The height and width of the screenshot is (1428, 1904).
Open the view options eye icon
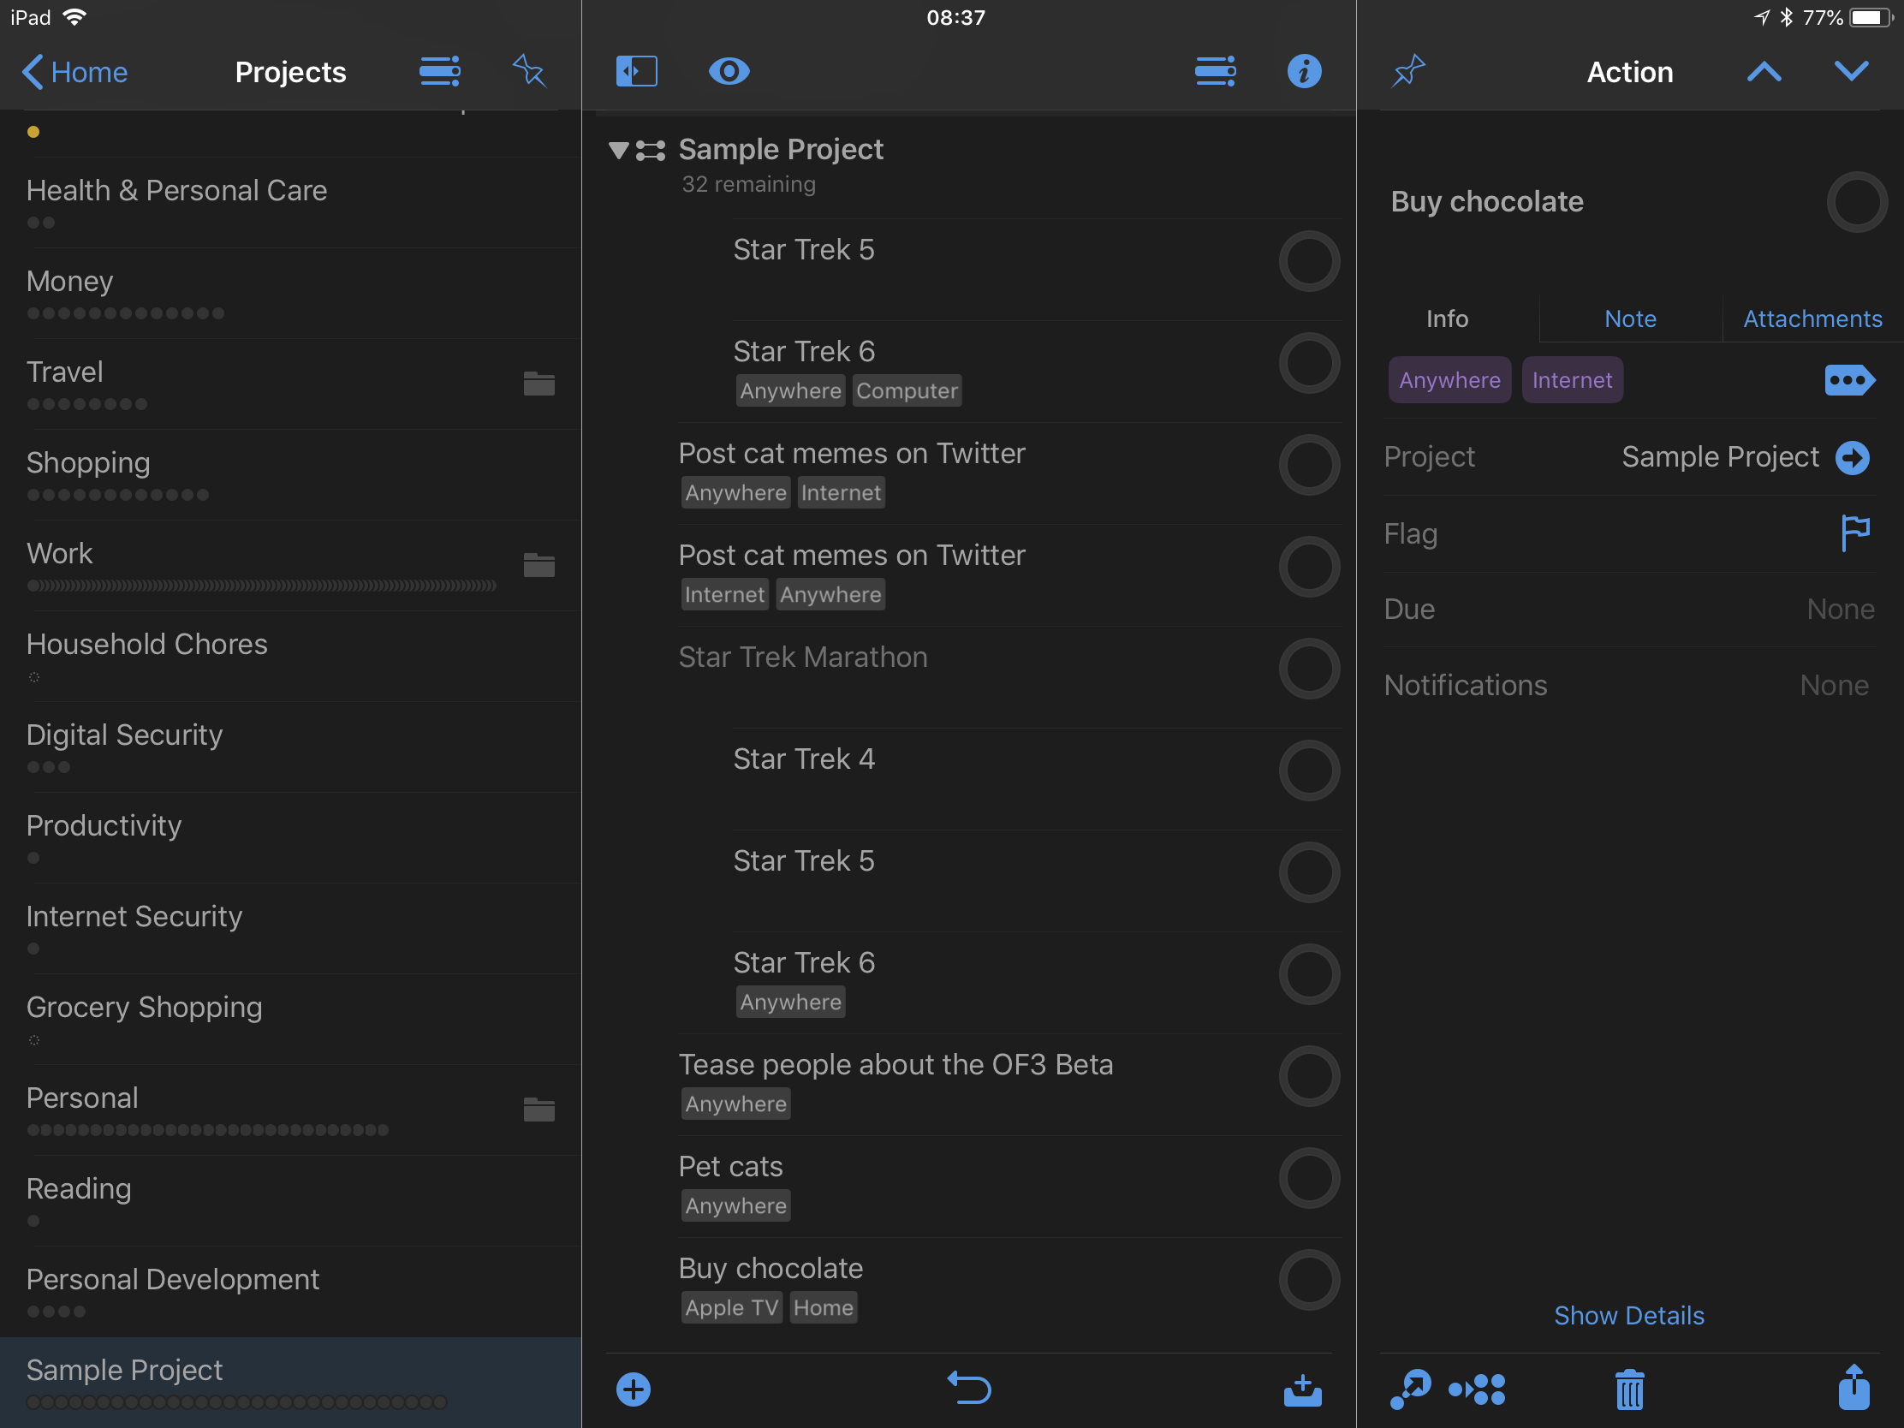[729, 71]
